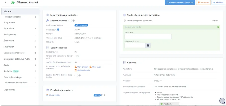
Task: Click the info icon next to Intitulé court
Action: tap(58, 30)
